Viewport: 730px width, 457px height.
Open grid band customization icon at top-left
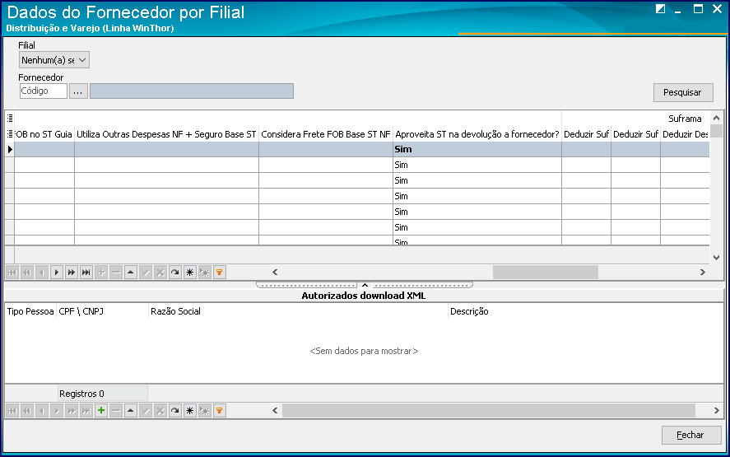[x=10, y=119]
